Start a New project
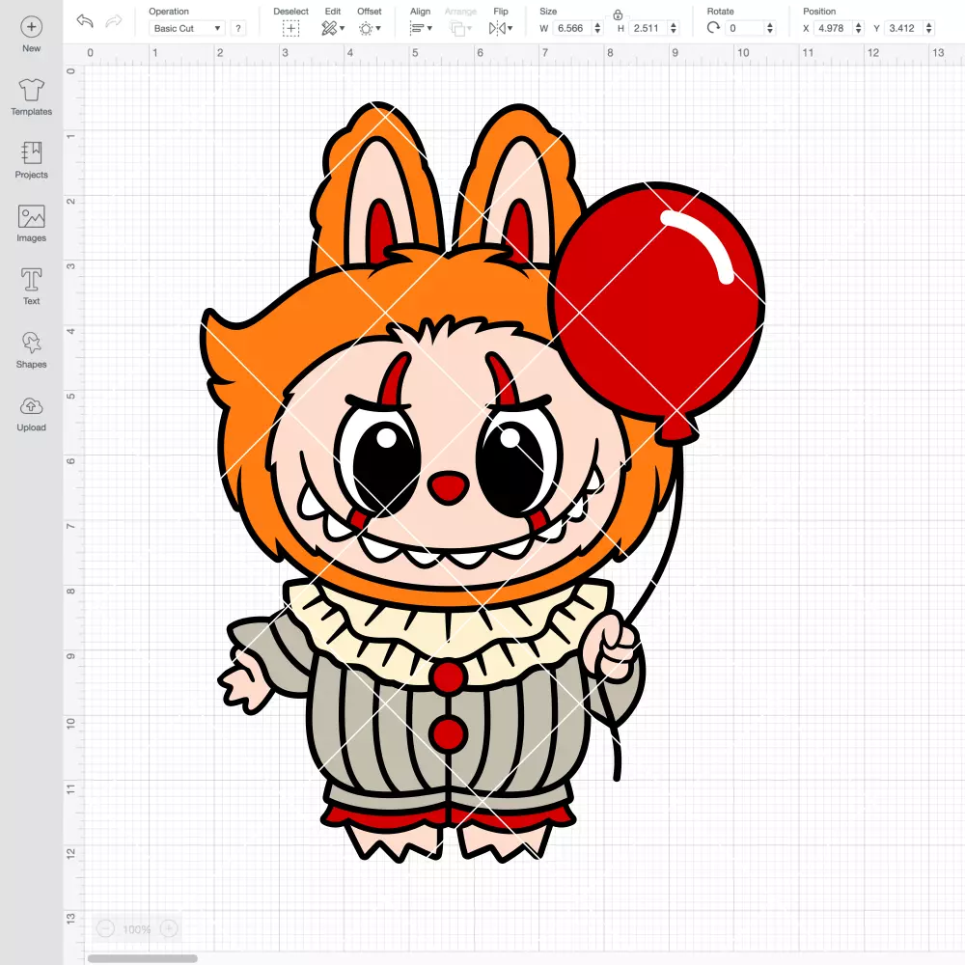965x965 pixels. click(31, 35)
